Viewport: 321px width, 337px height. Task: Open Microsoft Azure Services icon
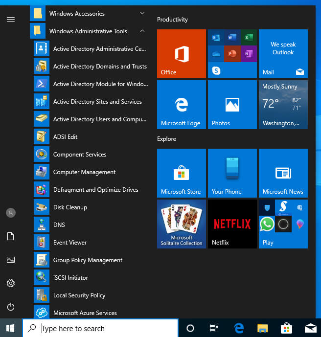[42, 312]
